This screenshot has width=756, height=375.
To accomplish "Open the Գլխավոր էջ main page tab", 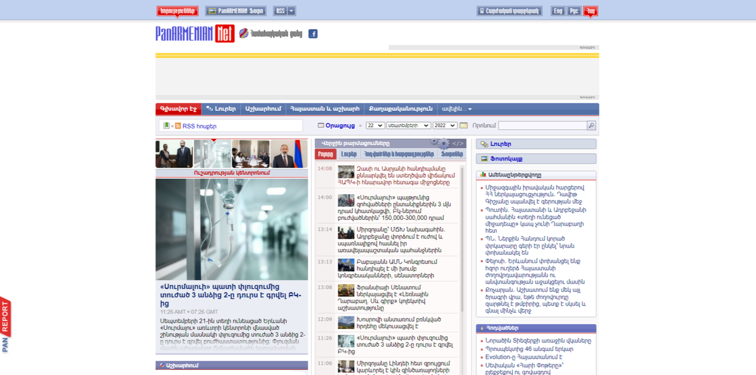I will [x=178, y=109].
